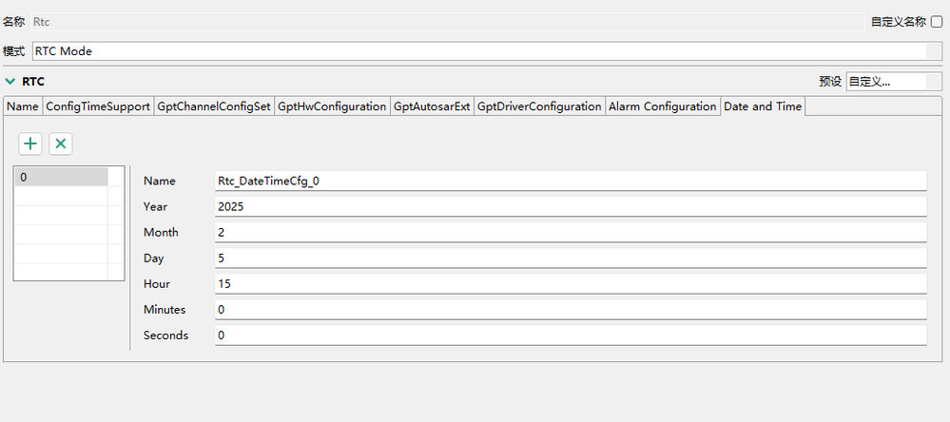Open the ConfigTimeSupport tab
Screen dimensions: 950x422
[98, 106]
